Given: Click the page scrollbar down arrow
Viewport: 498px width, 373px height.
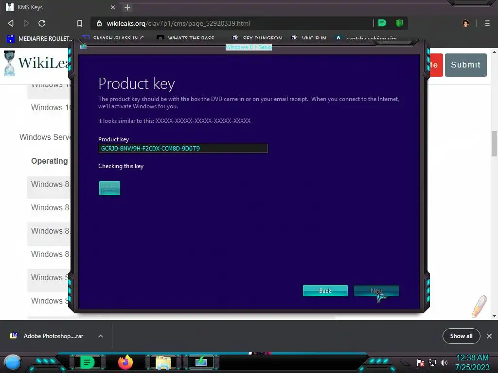Looking at the screenshot, I should point(494,316).
